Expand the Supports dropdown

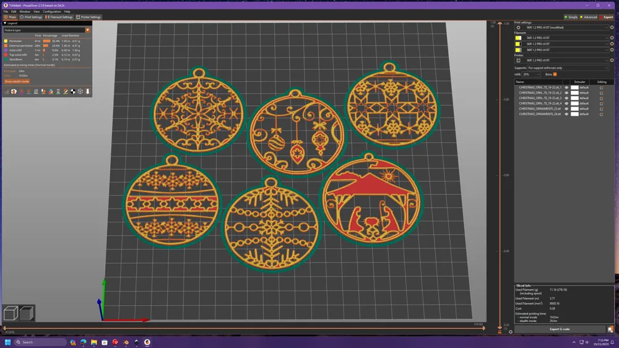568,68
